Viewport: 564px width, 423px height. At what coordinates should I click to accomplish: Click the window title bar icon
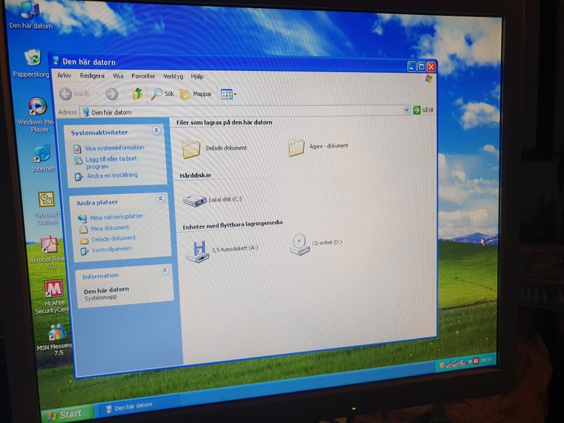coord(56,60)
